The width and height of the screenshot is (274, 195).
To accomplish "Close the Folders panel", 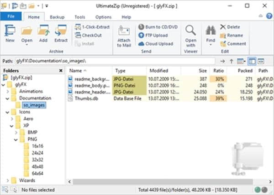I will (x=61, y=71).
